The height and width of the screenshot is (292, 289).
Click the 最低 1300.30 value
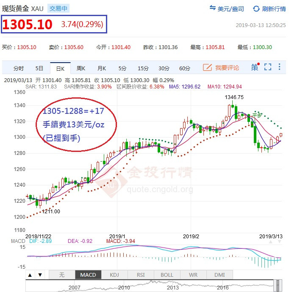pyautogui.click(x=262, y=47)
